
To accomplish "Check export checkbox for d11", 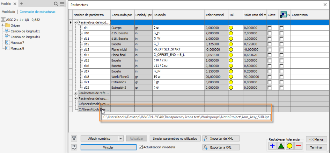I will [x=282, y=38].
